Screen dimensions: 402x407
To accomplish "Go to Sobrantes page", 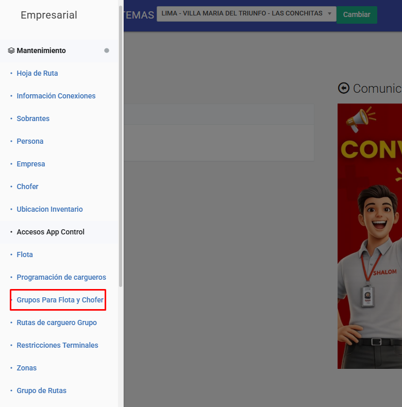I will pyautogui.click(x=33, y=118).
